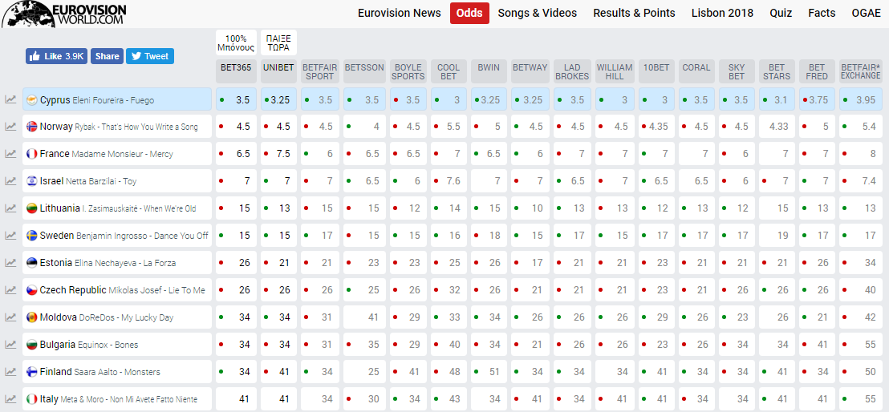Click the France flag icon
889x412 pixels.
click(x=32, y=154)
